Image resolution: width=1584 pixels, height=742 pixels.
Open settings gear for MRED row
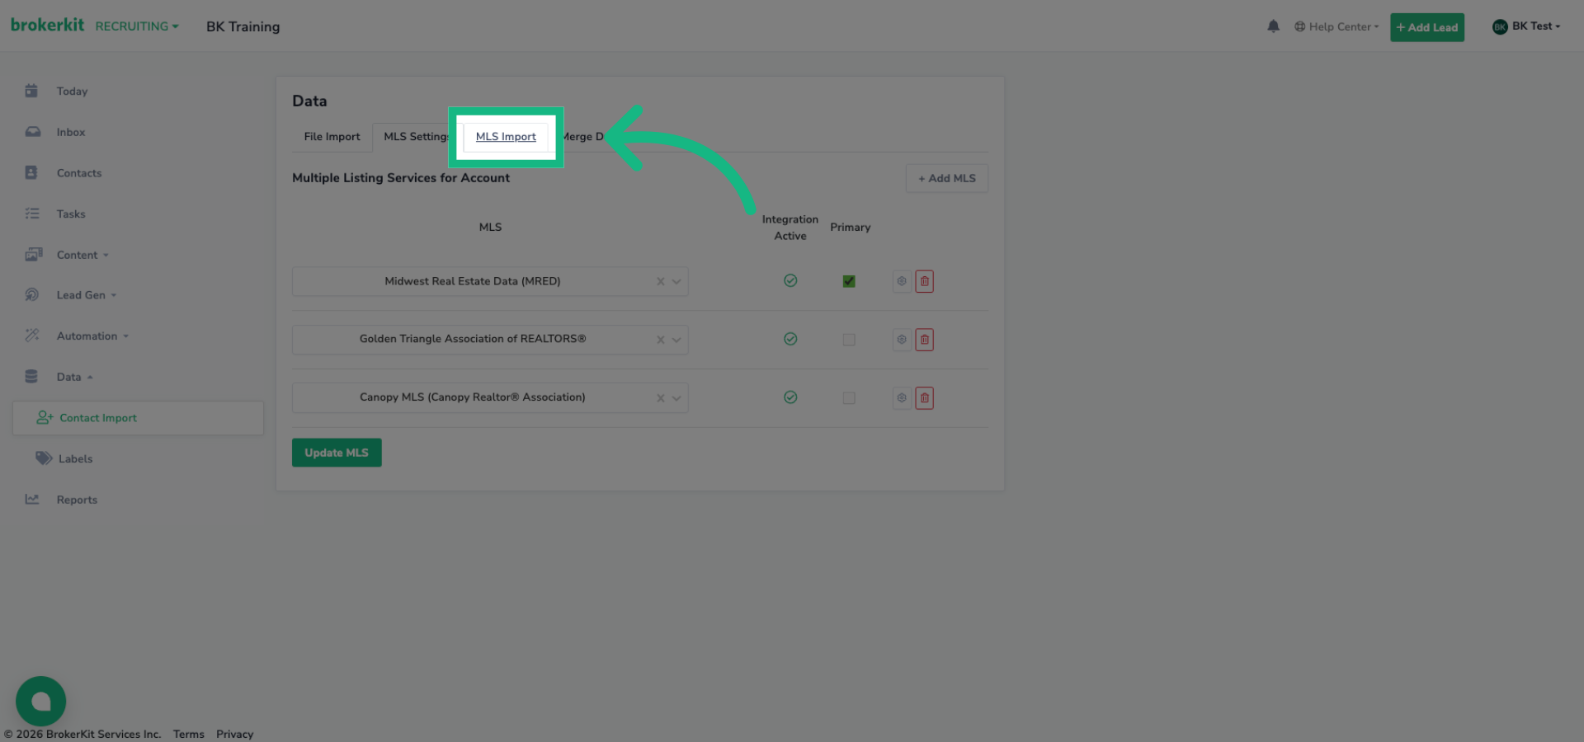[902, 281]
